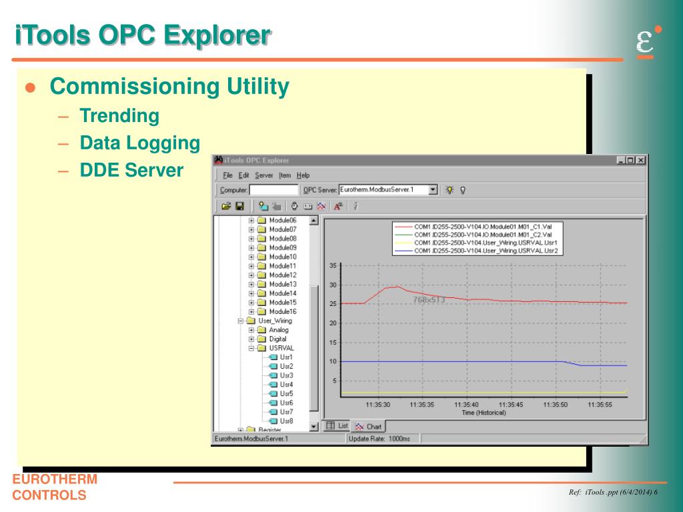
Task: Open the Help menu
Action: pos(303,175)
